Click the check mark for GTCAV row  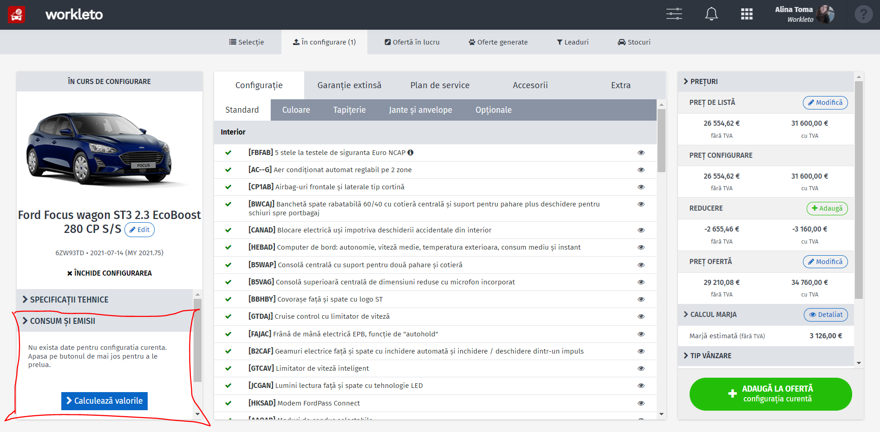(x=228, y=368)
